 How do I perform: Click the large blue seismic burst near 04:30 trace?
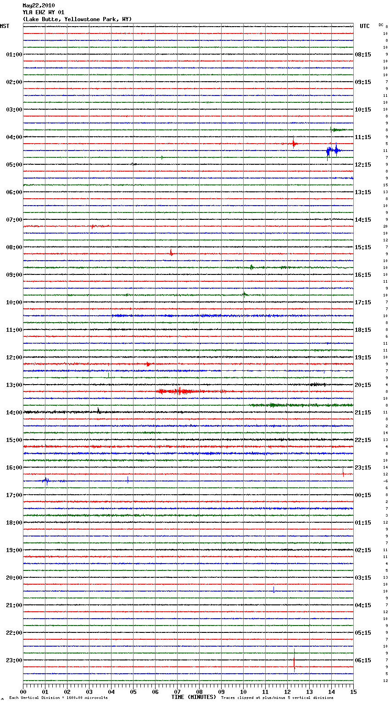[333, 151]
